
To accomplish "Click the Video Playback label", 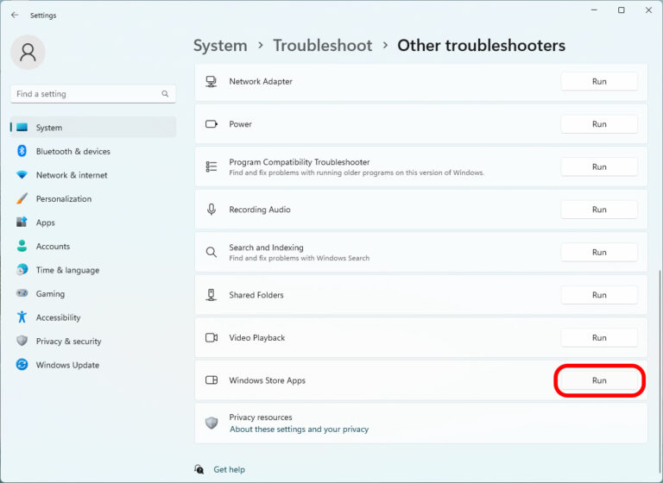I will pos(257,337).
